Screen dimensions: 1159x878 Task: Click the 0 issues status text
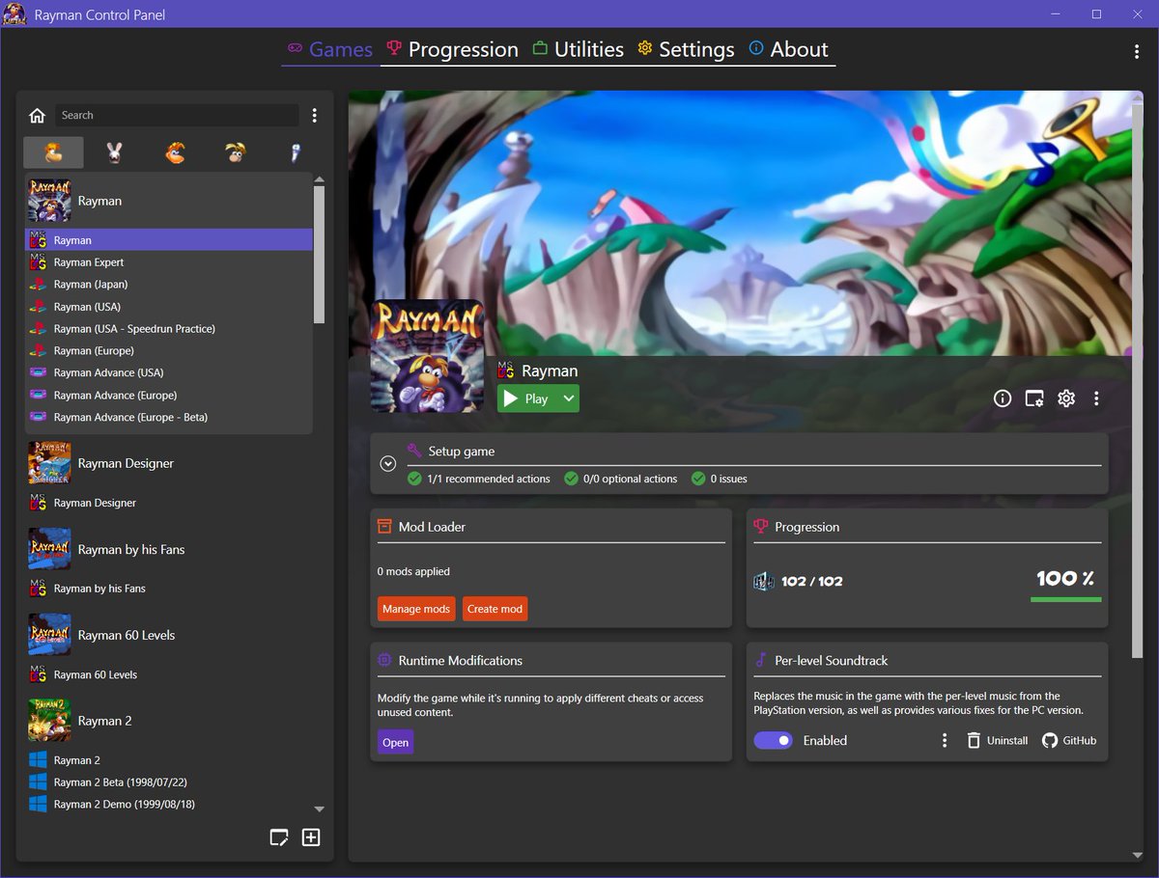[728, 479]
